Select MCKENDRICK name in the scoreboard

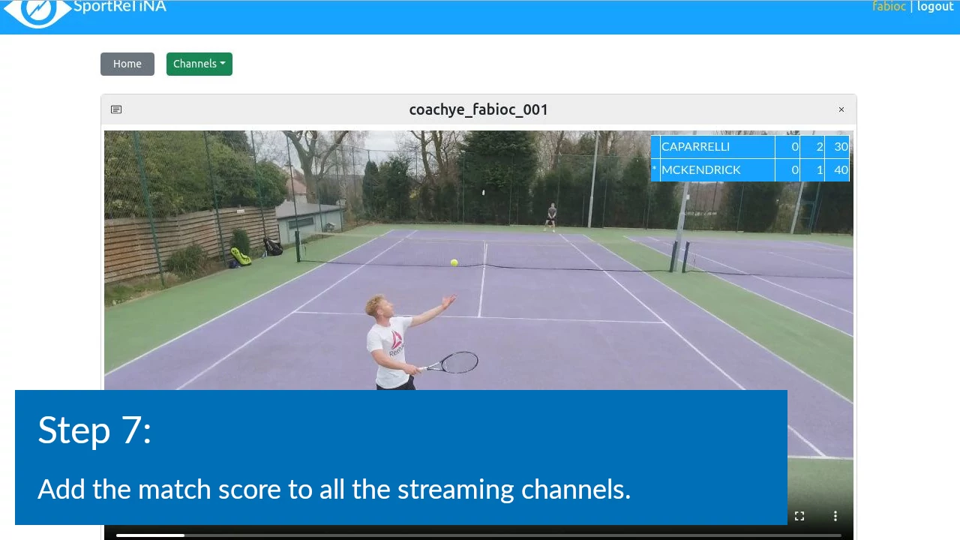click(x=700, y=170)
